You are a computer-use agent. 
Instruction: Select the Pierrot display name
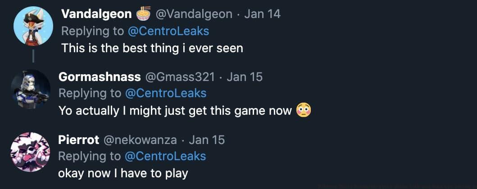click(78, 139)
